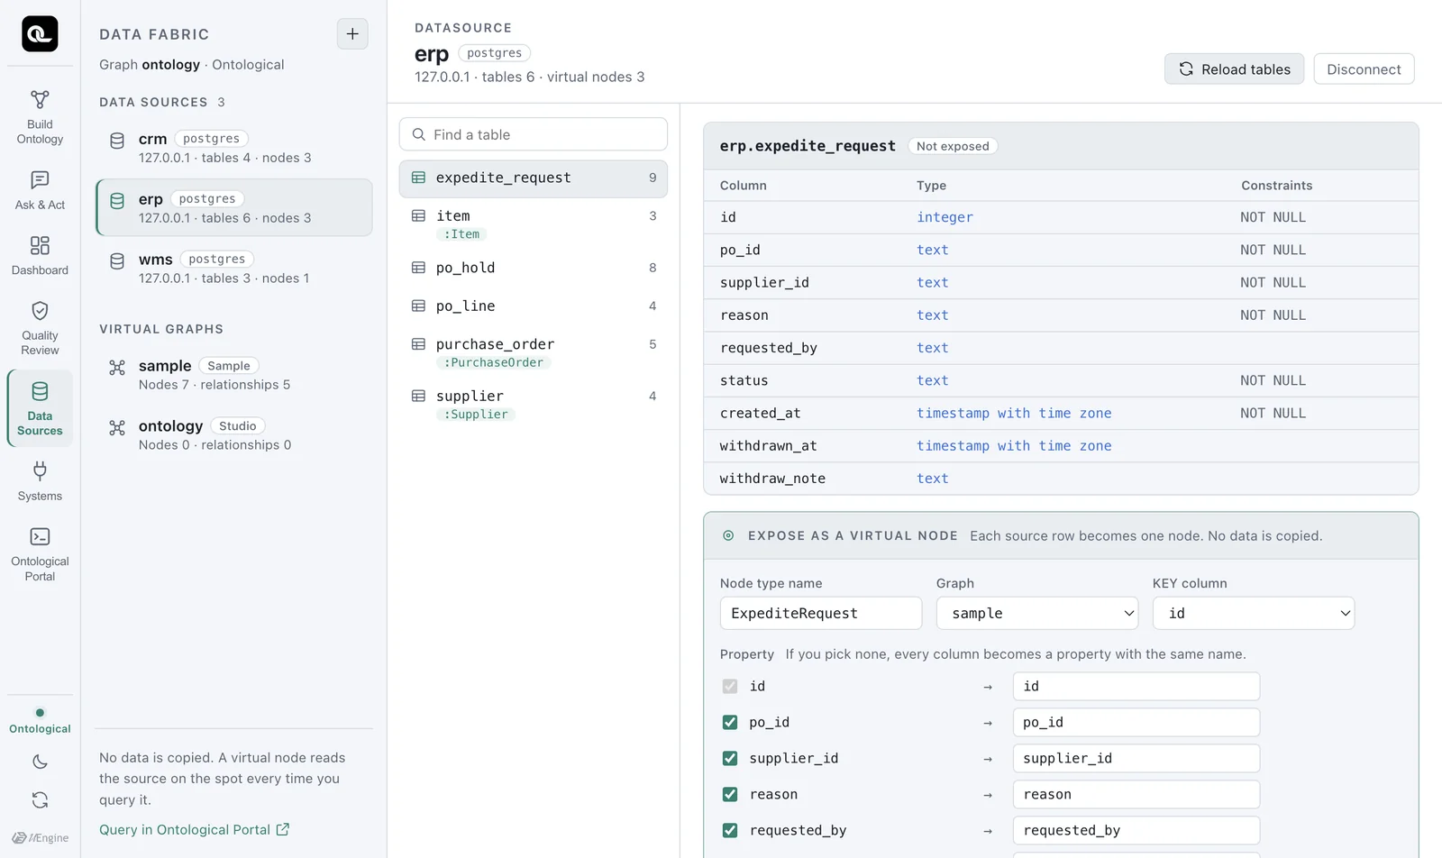
Task: Toggle dark mode moon icon
Action: (x=40, y=762)
